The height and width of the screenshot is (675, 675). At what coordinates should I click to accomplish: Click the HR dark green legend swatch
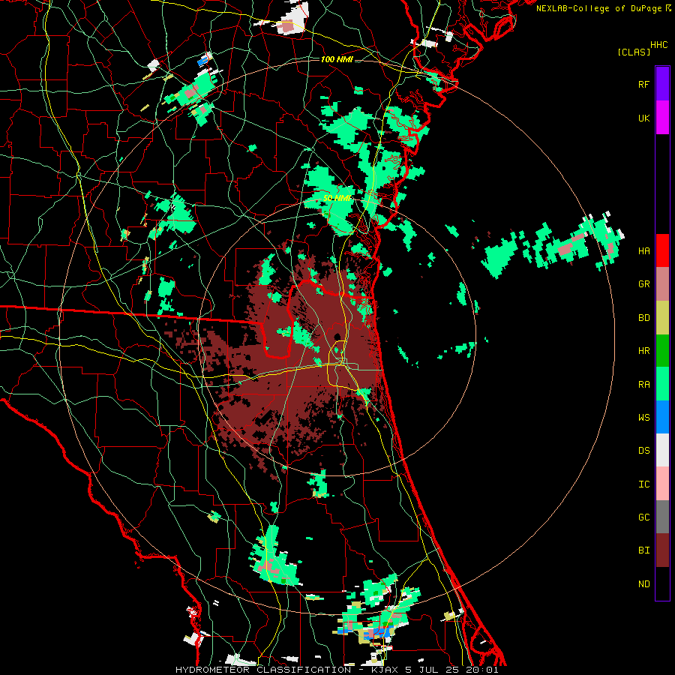[x=662, y=351]
